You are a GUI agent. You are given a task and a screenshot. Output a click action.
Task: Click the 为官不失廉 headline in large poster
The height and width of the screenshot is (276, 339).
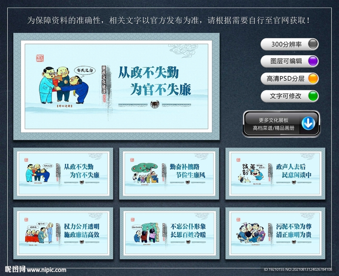click(x=161, y=90)
